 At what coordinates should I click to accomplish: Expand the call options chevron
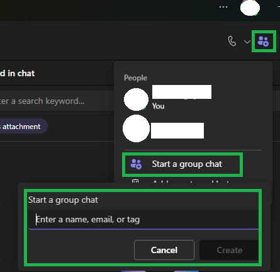tap(247, 42)
